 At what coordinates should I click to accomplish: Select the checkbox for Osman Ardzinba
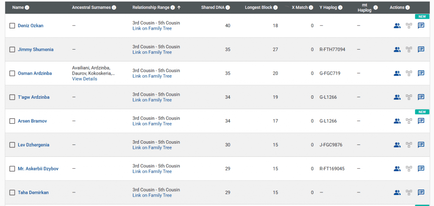pyautogui.click(x=12, y=73)
